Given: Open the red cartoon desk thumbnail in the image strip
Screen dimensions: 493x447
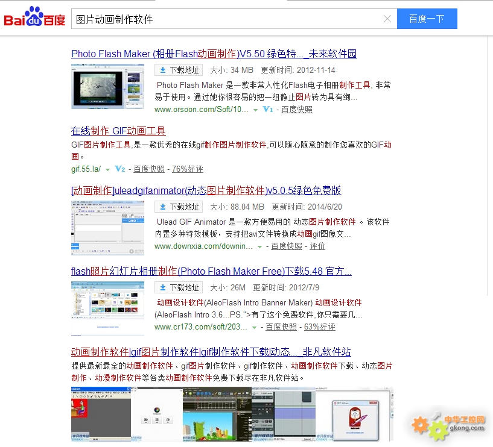Looking at the screenshot, I should (101, 414).
